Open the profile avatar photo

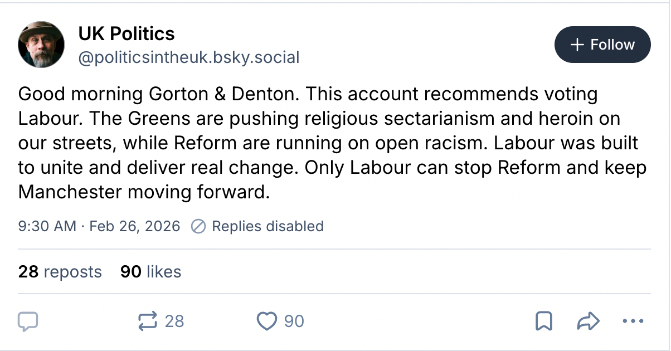click(42, 45)
